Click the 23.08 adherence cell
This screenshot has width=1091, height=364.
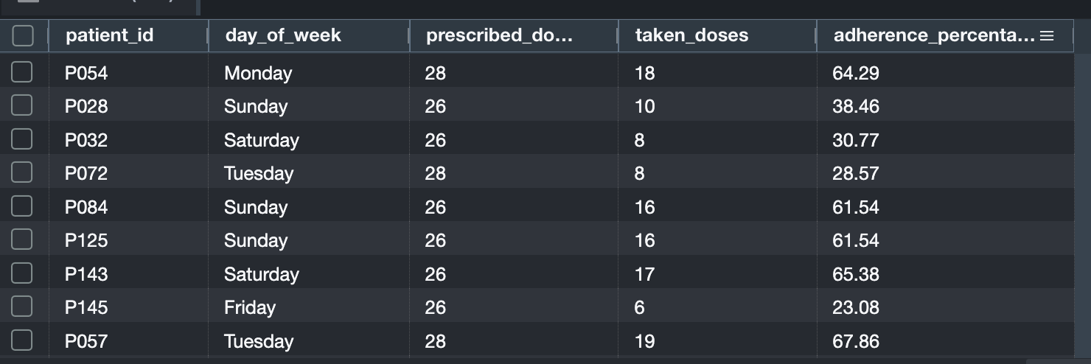pos(856,307)
